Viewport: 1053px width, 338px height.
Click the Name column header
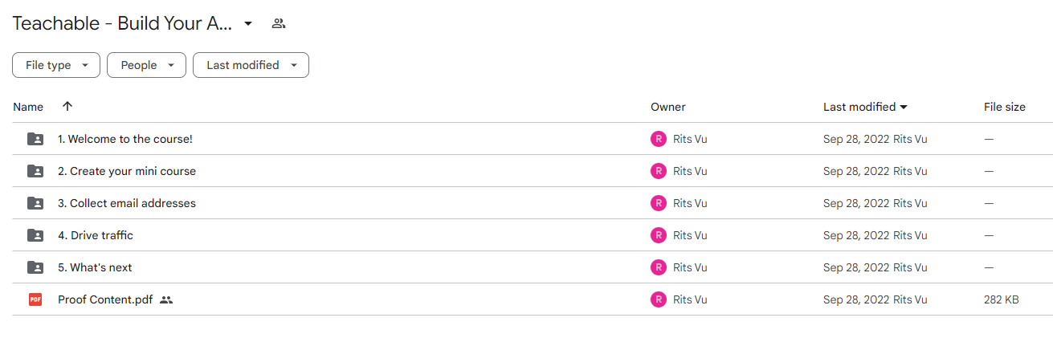[28, 107]
